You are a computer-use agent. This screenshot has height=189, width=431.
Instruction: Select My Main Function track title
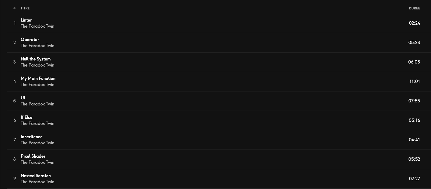tap(38, 78)
